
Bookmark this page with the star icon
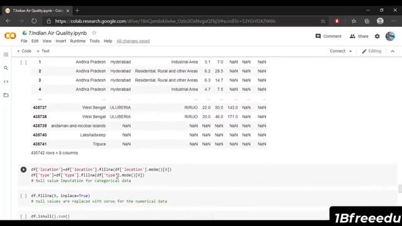coord(323,21)
